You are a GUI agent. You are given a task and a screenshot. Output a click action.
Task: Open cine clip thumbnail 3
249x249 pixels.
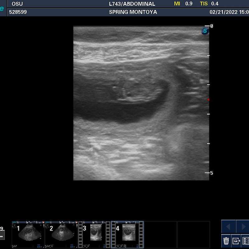tap(94, 234)
